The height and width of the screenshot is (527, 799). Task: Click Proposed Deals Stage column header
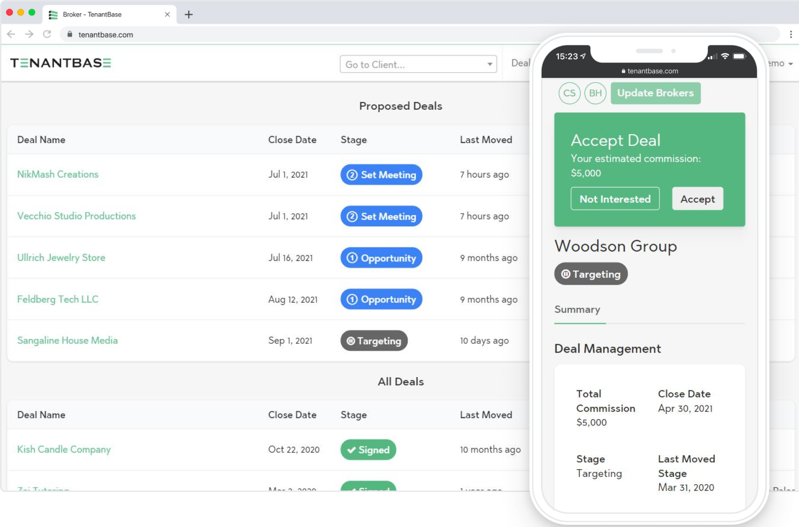click(x=353, y=140)
